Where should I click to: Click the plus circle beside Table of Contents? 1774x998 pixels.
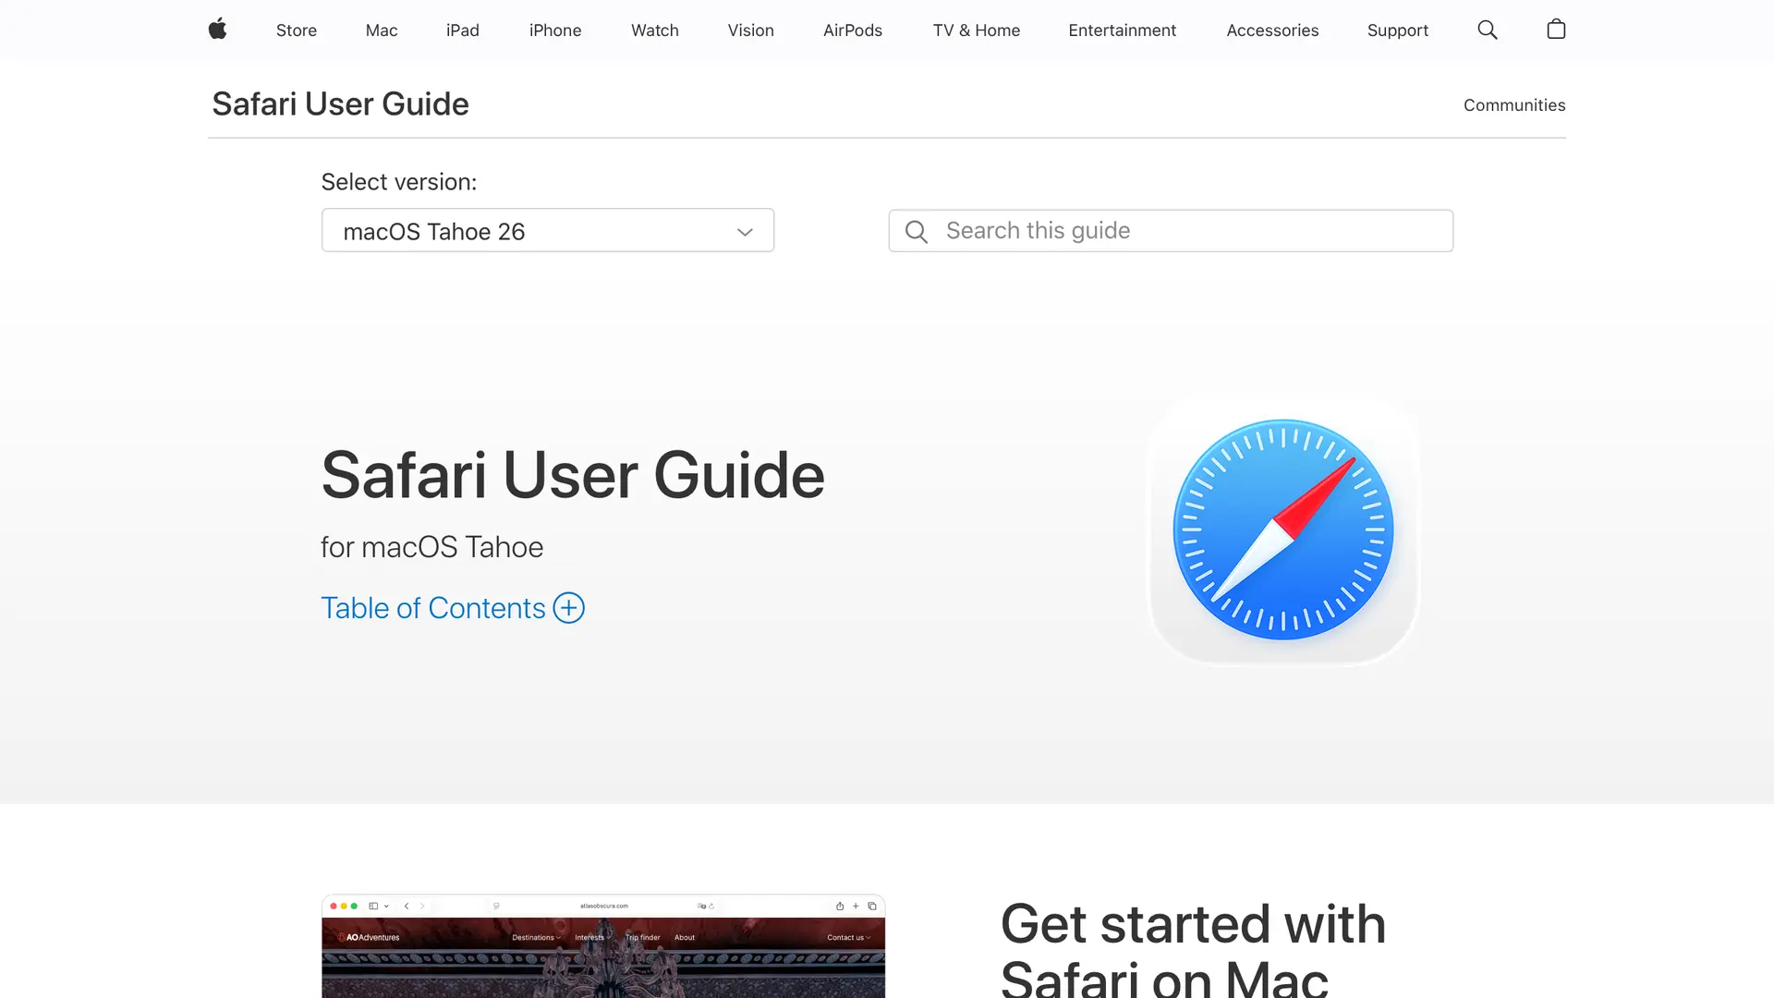click(568, 608)
